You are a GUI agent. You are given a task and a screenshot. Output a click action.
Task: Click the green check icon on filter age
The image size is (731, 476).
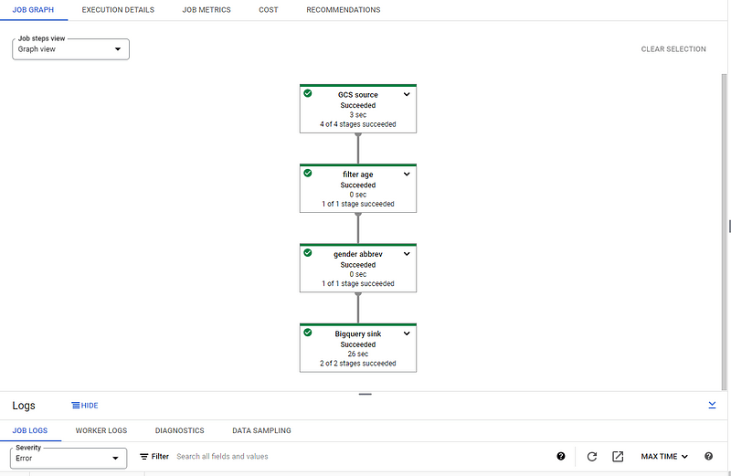tap(308, 173)
